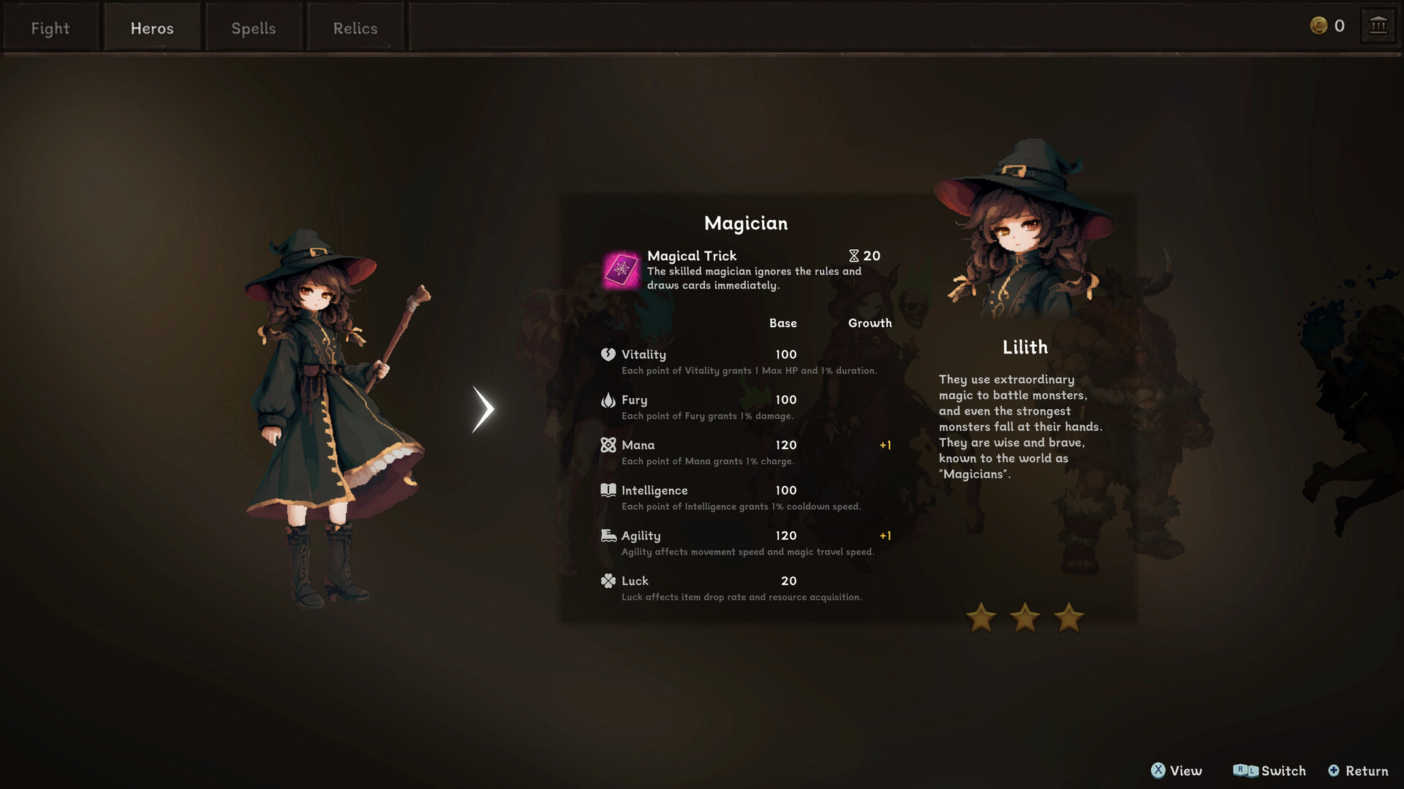Image resolution: width=1404 pixels, height=789 pixels.
Task: Click the Luck clover icon
Action: click(x=608, y=581)
